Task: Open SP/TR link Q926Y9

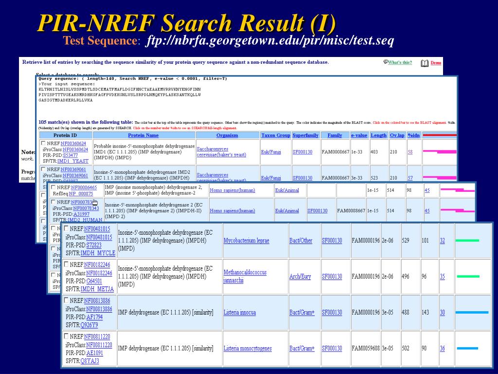Action: pyautogui.click(x=89, y=325)
